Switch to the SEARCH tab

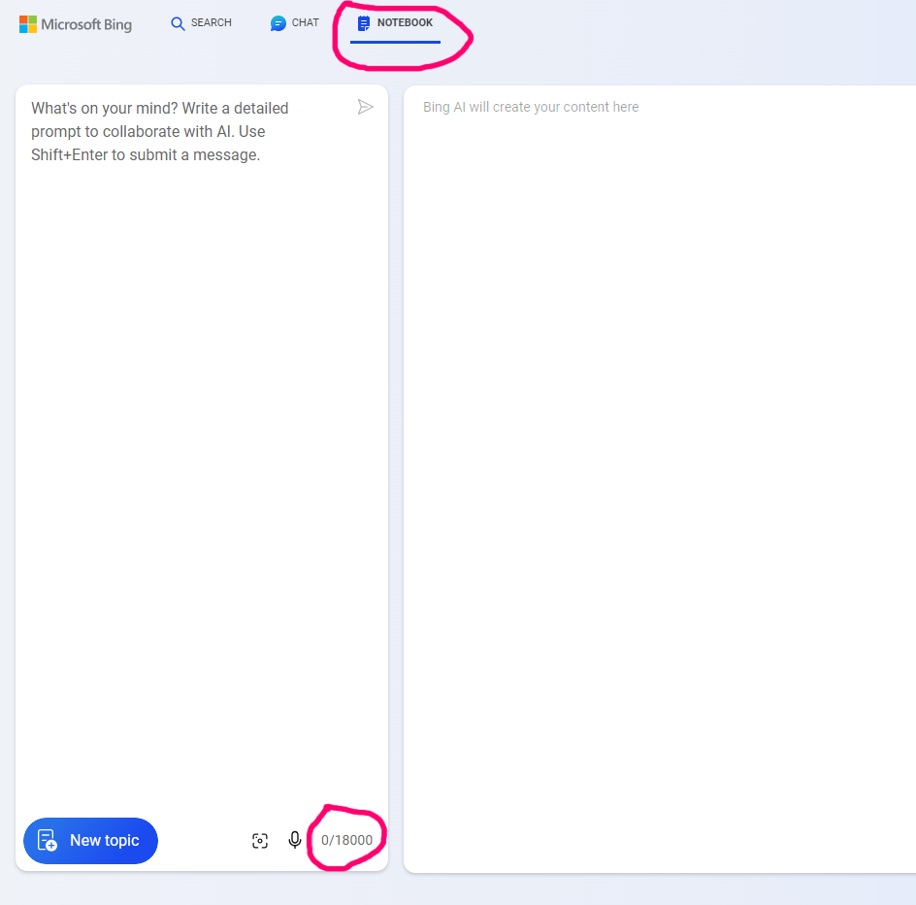coord(201,22)
